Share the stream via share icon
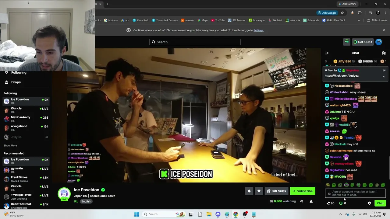This screenshot has width=390, height=219. (301, 201)
